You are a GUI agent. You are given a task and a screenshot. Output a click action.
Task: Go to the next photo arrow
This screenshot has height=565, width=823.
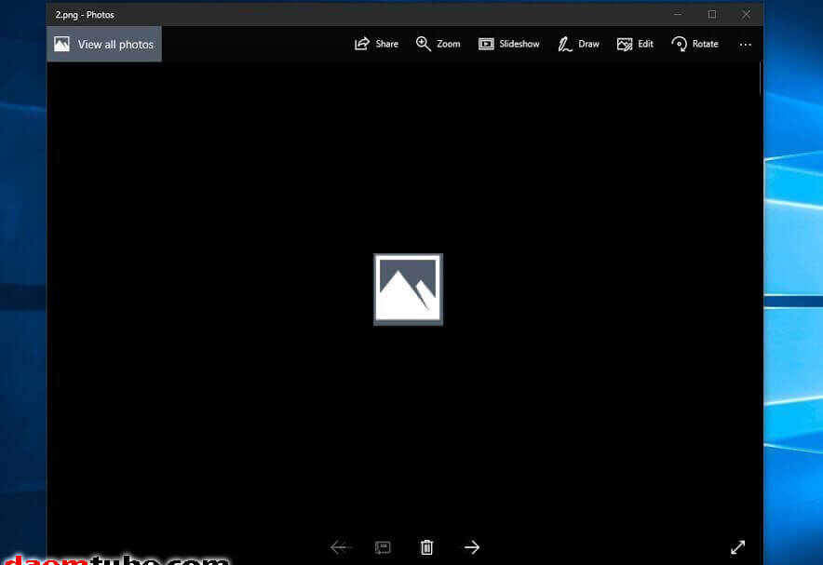(472, 547)
